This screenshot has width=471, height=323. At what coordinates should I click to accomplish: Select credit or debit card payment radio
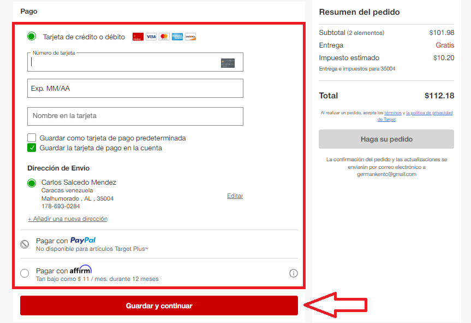coord(32,37)
